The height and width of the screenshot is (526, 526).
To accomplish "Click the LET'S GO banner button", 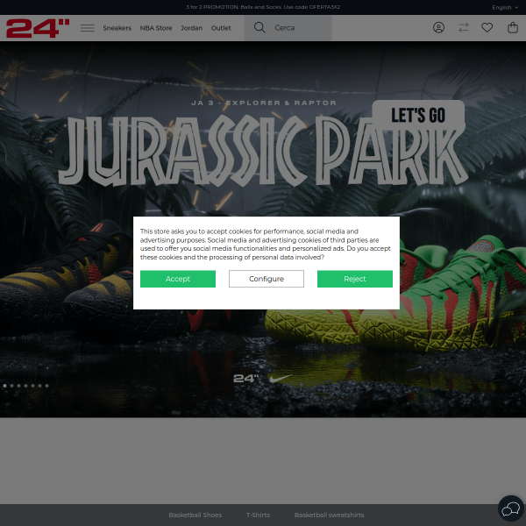I will point(418,115).
